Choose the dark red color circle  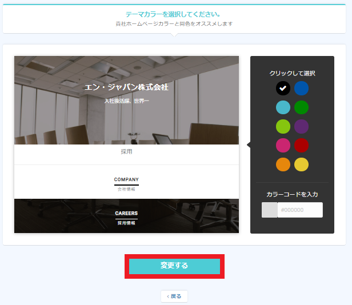(x=301, y=146)
